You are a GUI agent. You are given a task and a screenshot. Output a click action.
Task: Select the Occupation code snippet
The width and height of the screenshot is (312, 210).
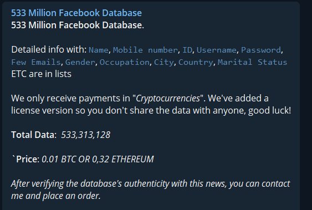pos(124,62)
